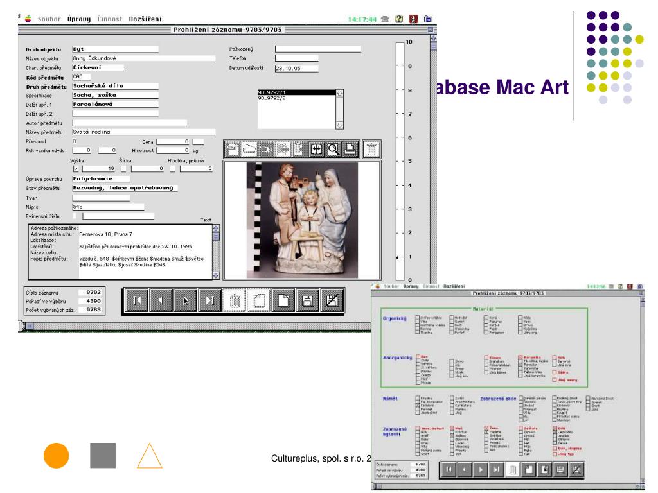This screenshot has width=658, height=493.
Task: Toggle the Keramika checkbox
Action: pyautogui.click(x=520, y=358)
